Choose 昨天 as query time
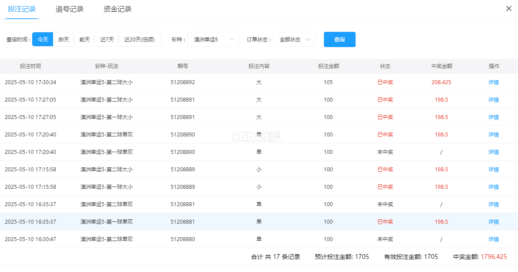This screenshot has width=518, height=272. 64,39
